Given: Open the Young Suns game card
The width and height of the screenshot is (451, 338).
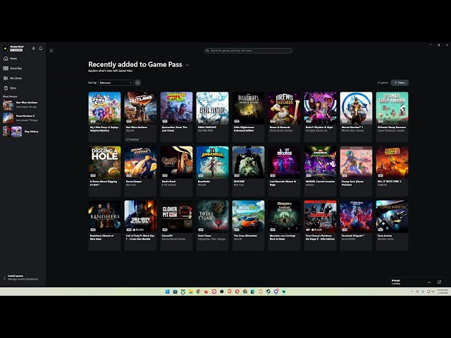Looking at the screenshot, I should coord(356,171).
